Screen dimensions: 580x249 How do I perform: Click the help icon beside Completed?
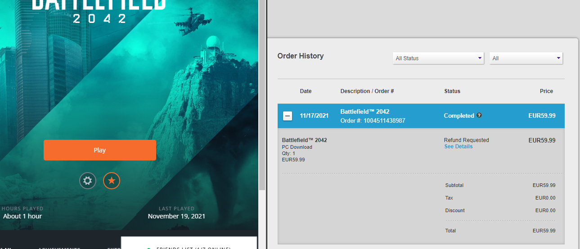479,116
